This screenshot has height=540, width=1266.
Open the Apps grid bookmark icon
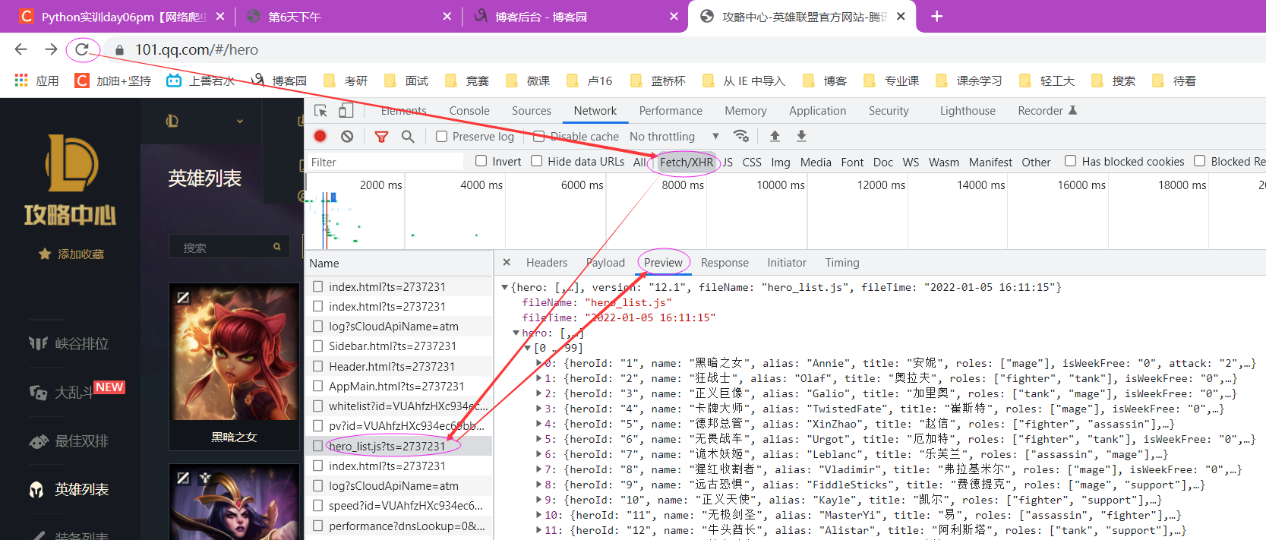pos(21,81)
